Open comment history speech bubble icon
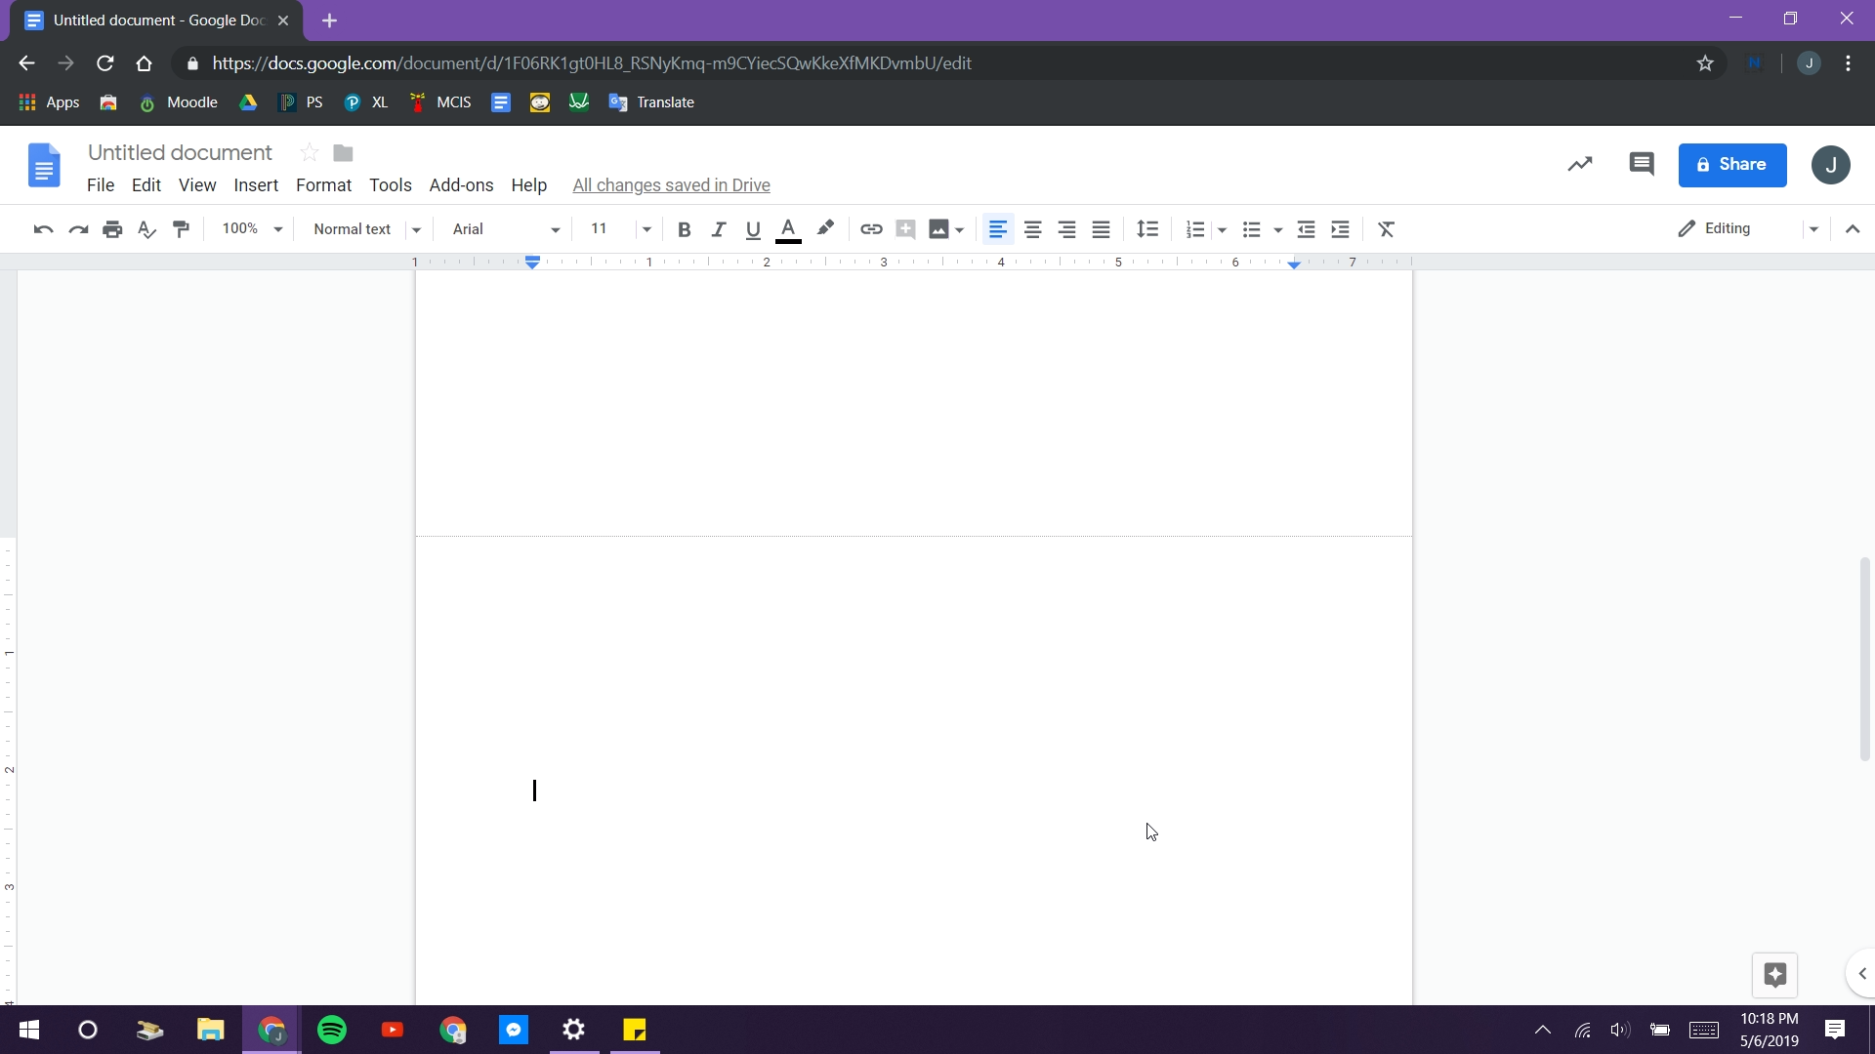 point(1642,164)
